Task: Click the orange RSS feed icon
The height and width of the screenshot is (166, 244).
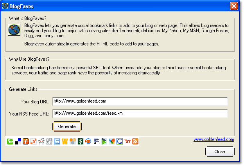Action: point(135,141)
